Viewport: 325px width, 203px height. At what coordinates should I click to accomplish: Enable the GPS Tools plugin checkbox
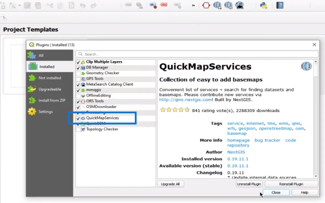tap(78, 79)
